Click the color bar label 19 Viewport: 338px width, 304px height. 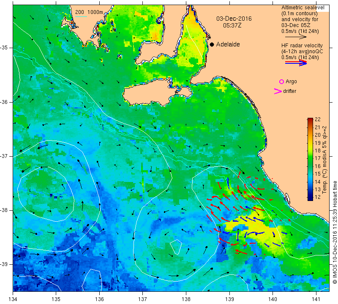pos(318,143)
